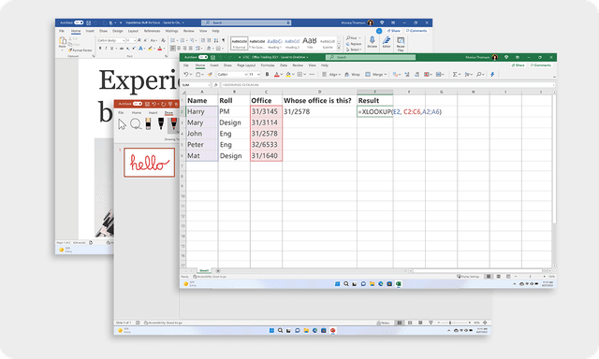Screen dimensions: 599x359
Task: Open the References tab in Word
Action: [152, 31]
